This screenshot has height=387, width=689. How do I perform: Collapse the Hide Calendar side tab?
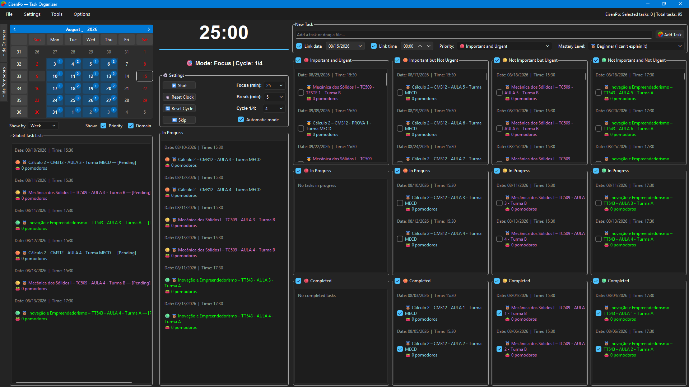(x=4, y=43)
